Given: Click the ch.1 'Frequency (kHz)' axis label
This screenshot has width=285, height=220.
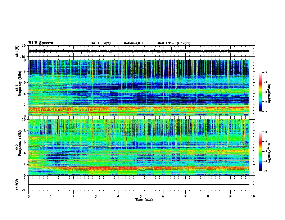Looking at the screenshot, I should click(x=20, y=83).
